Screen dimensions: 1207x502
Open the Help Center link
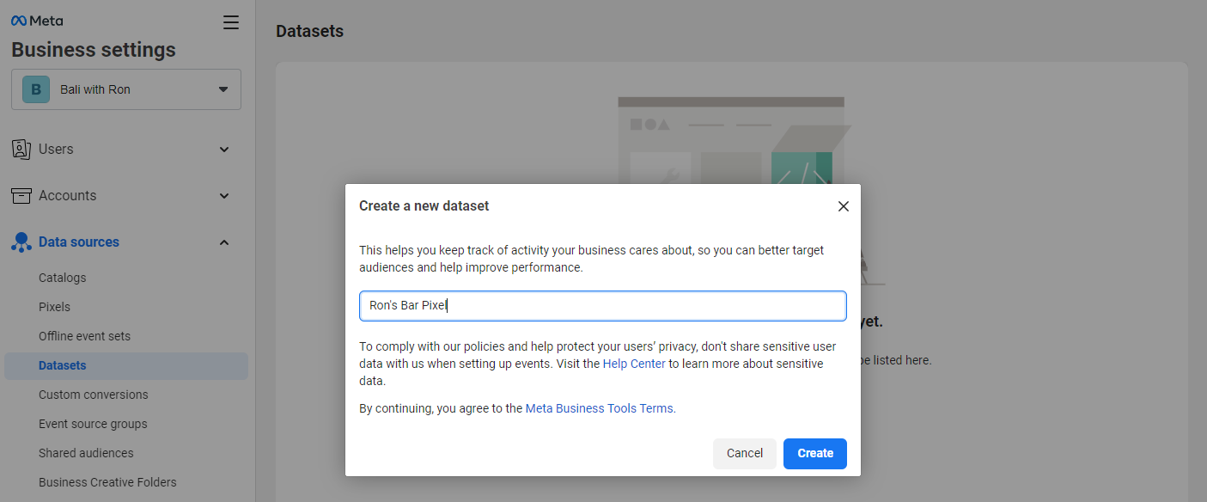(634, 364)
